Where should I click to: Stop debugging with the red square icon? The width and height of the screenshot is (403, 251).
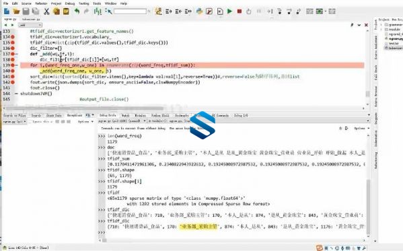[240, 11]
